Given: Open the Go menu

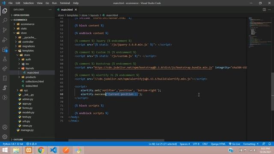Looking at the screenshot, I should 47,3.
